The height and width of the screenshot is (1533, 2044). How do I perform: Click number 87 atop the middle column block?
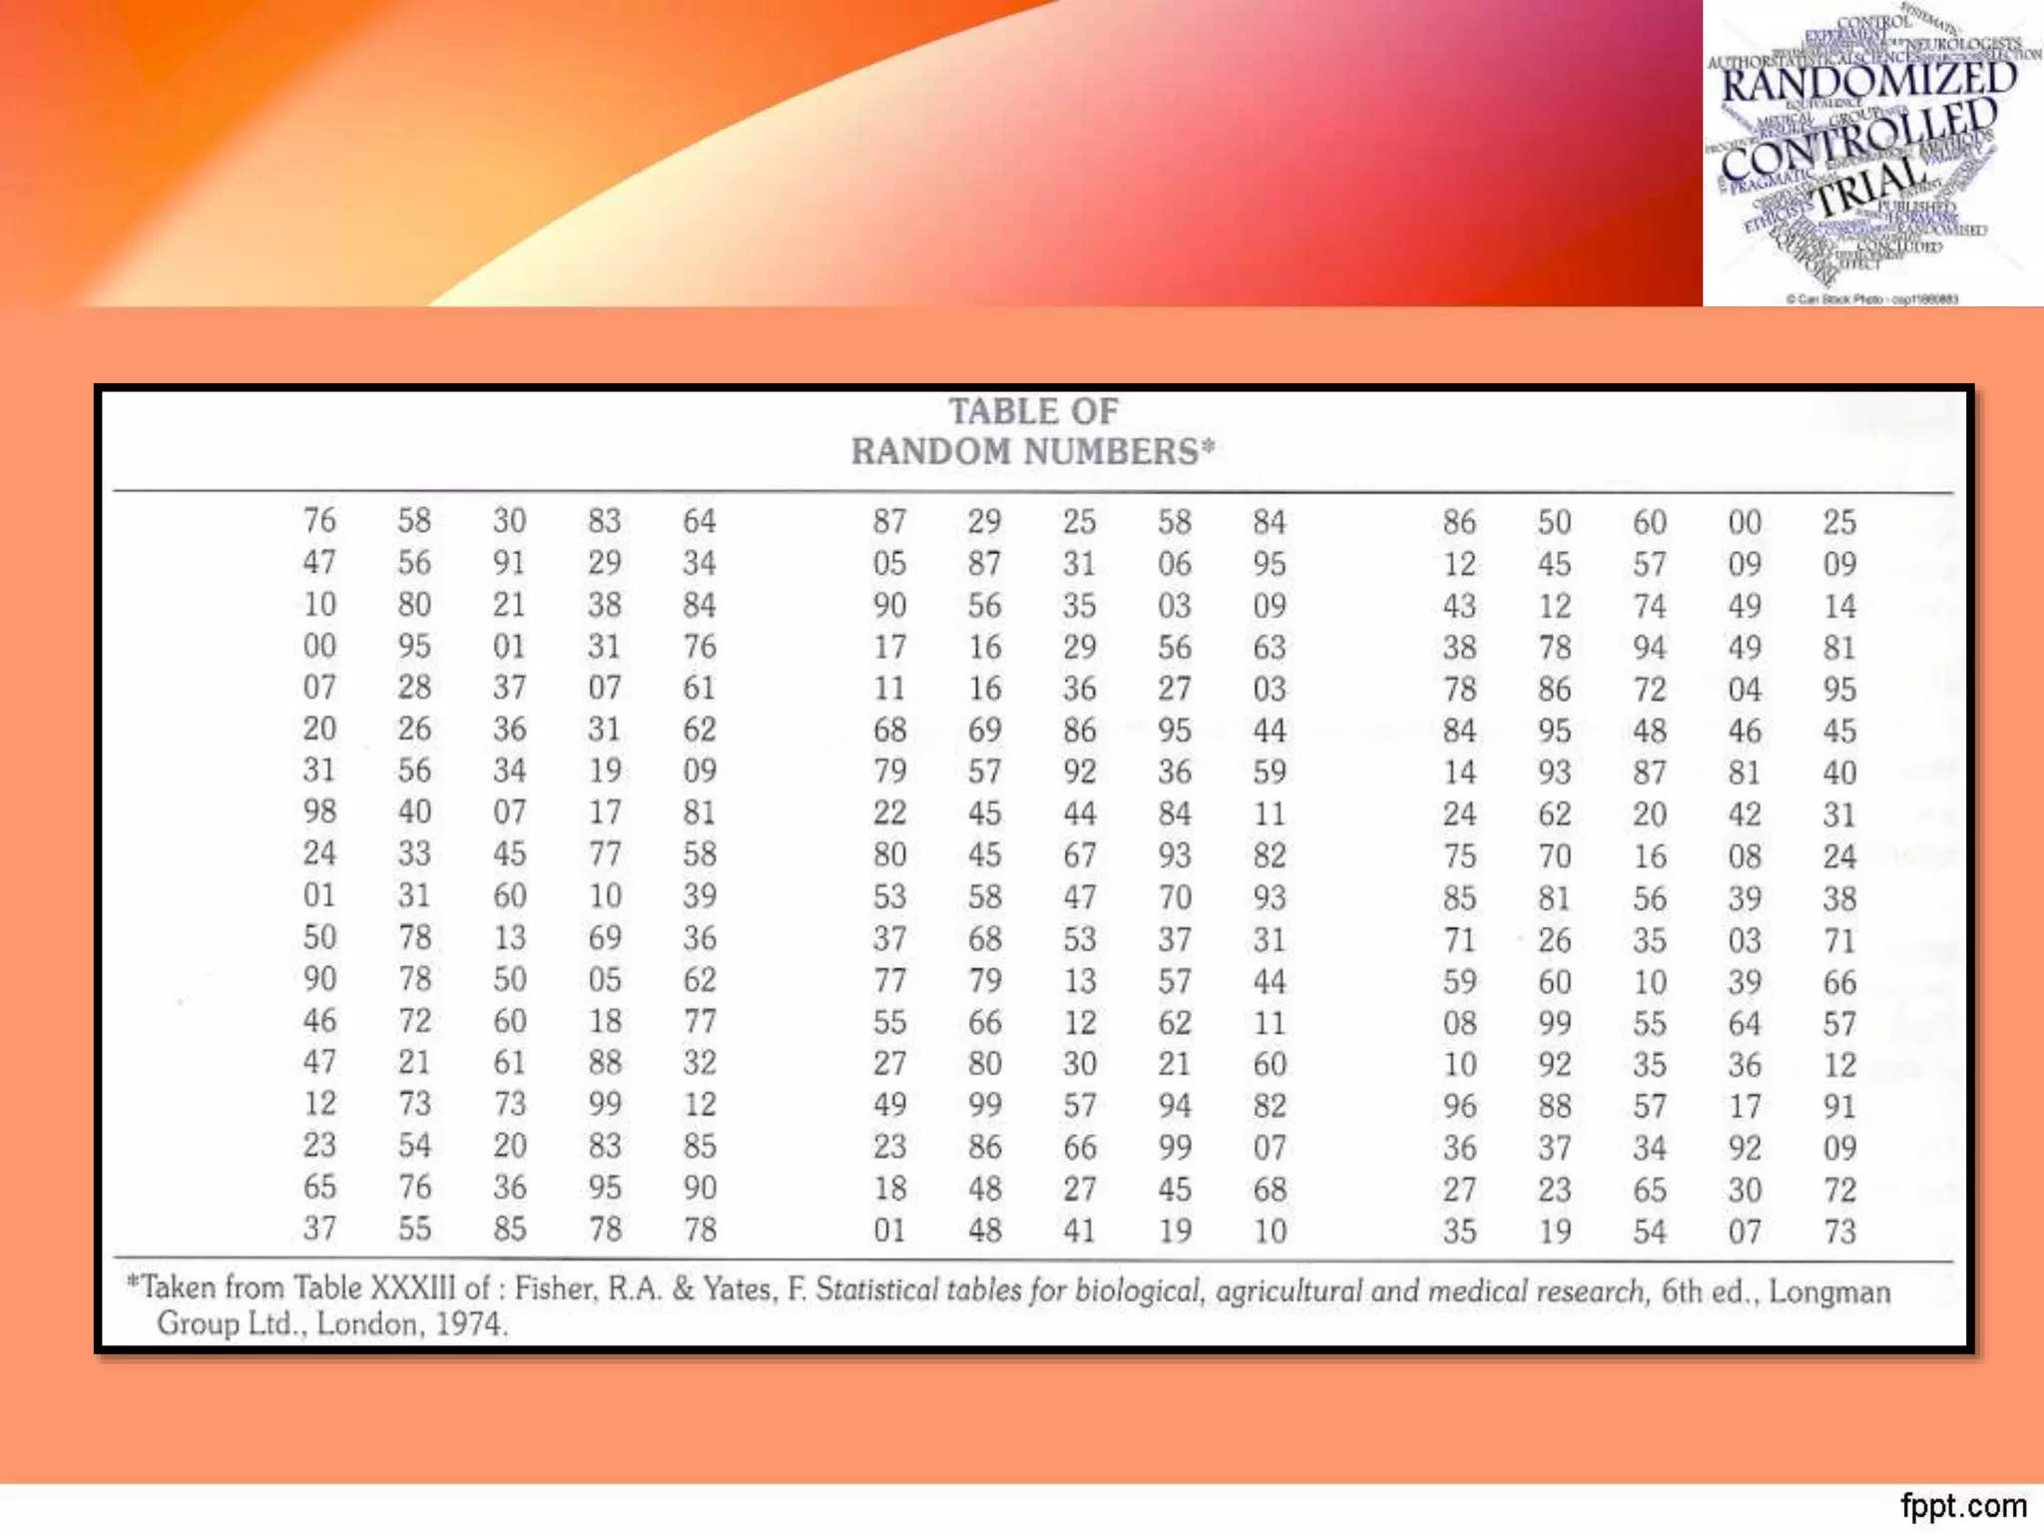(889, 521)
